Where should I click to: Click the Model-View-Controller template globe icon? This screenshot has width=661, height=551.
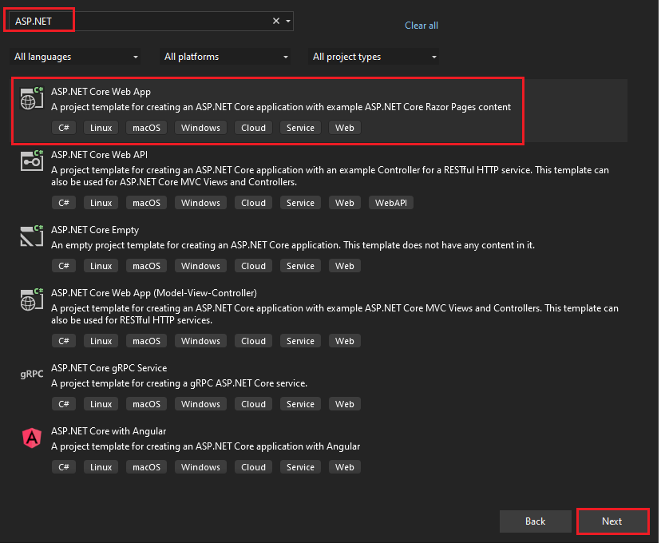tap(32, 299)
